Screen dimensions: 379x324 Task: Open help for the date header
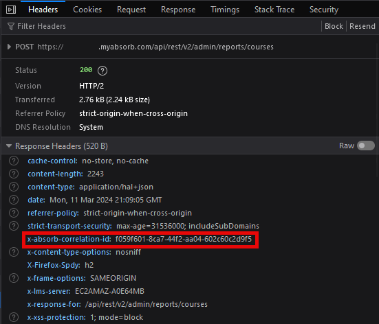[x=14, y=200]
